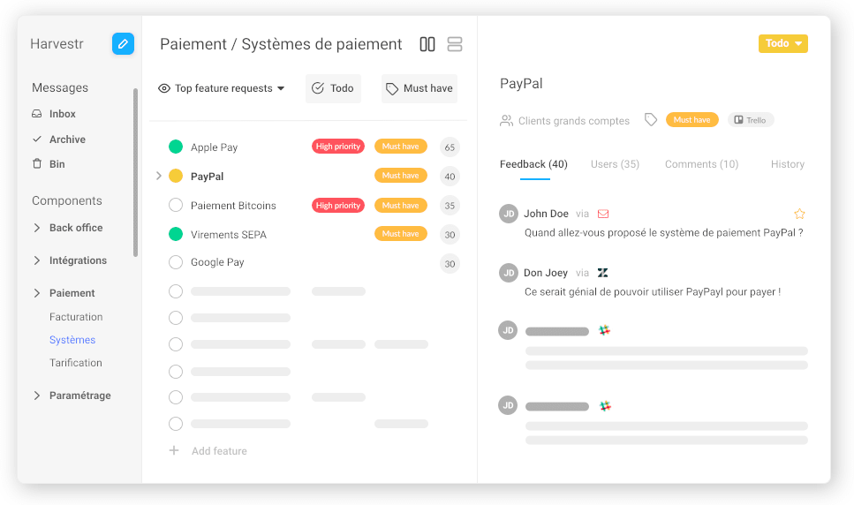Toggle Google Pay empty status circle
The width and height of the screenshot is (854, 505).
click(x=176, y=262)
